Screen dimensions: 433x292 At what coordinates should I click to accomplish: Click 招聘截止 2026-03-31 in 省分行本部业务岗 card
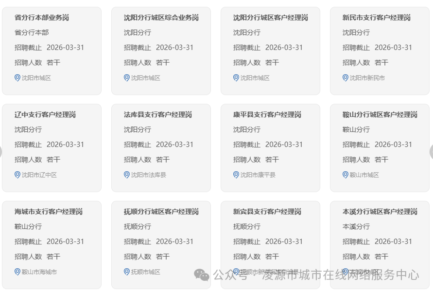pyautogui.click(x=49, y=48)
